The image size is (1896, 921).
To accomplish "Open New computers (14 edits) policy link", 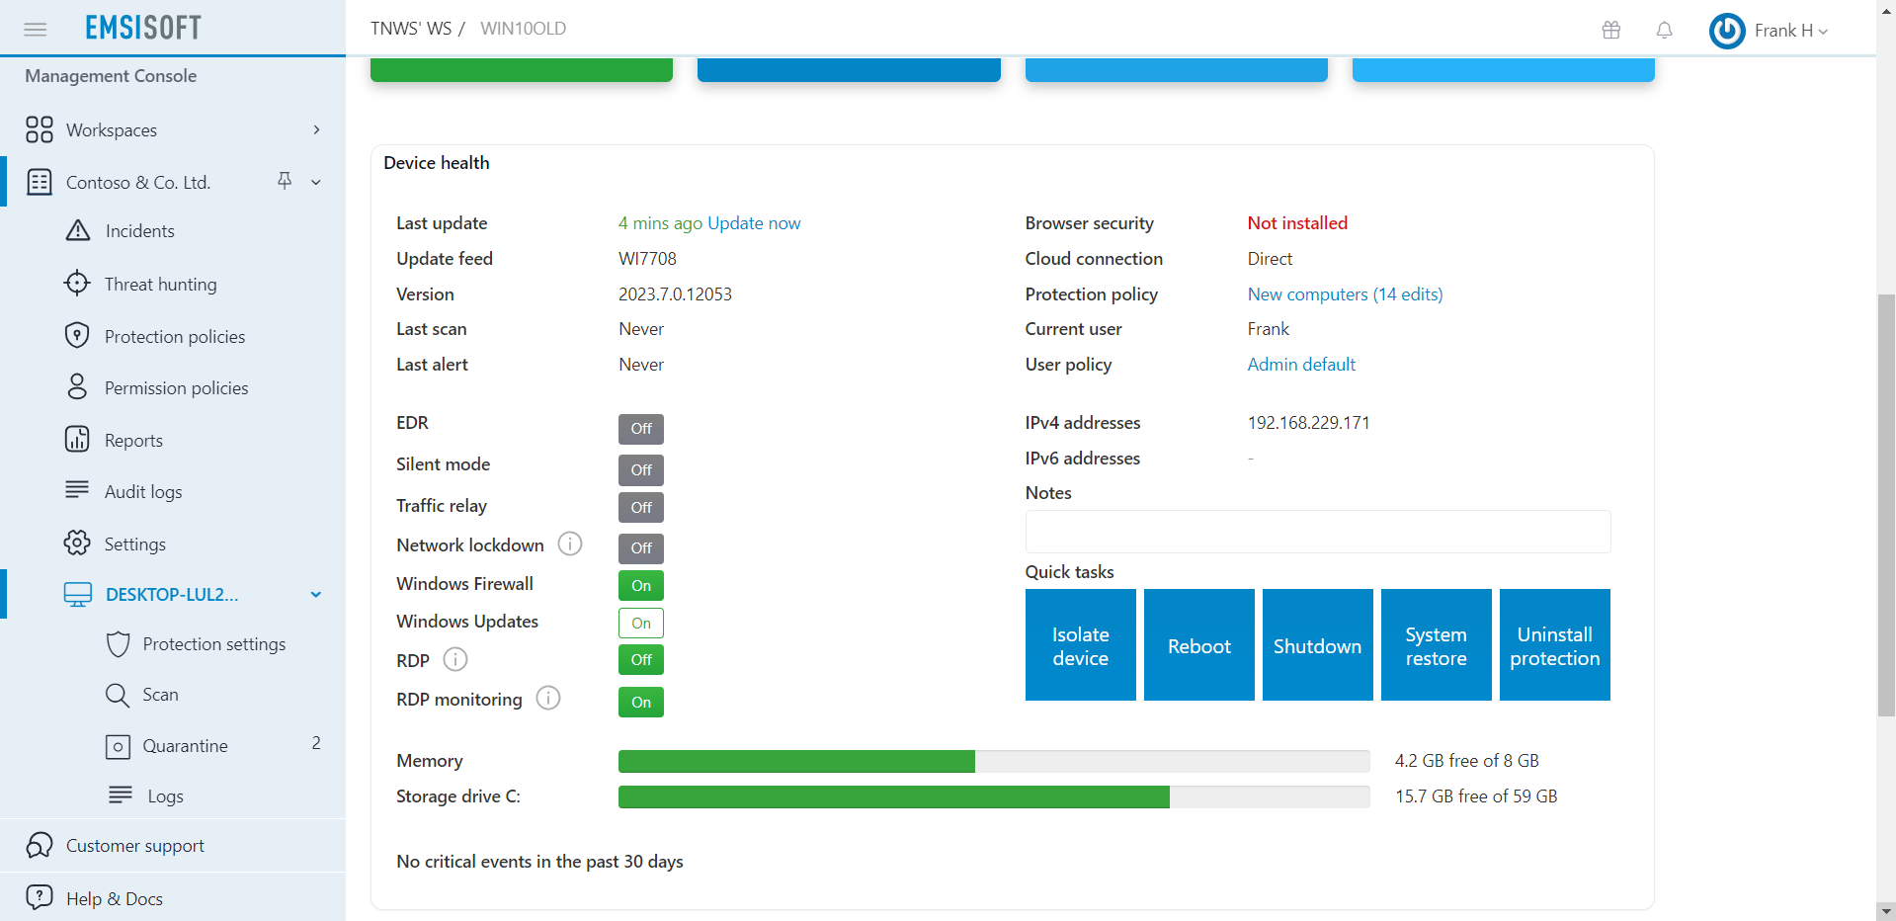I will [1345, 294].
